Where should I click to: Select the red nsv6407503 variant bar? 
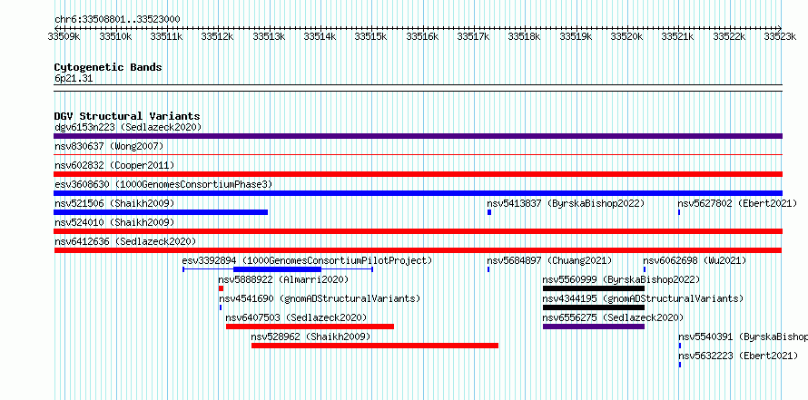pos(310,327)
